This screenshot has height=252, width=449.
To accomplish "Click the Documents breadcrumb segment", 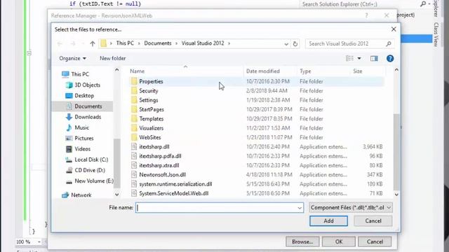I will coord(157,43).
